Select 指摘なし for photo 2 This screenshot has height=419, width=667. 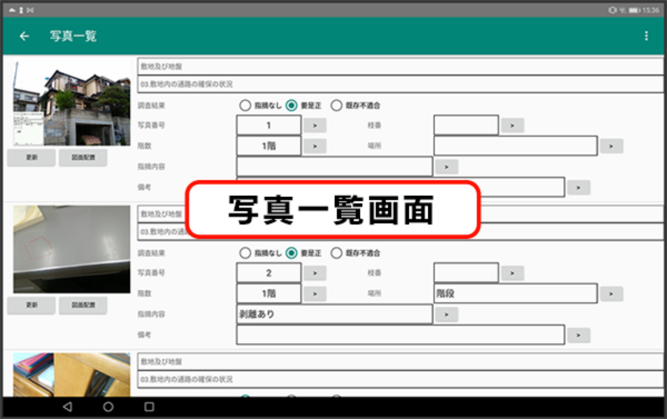(x=245, y=253)
